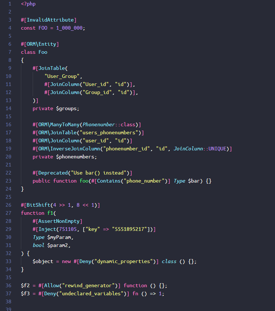Click the JoinColumn::UNIQUE constant reference
The height and width of the screenshot is (311, 275).
[x=200, y=149]
